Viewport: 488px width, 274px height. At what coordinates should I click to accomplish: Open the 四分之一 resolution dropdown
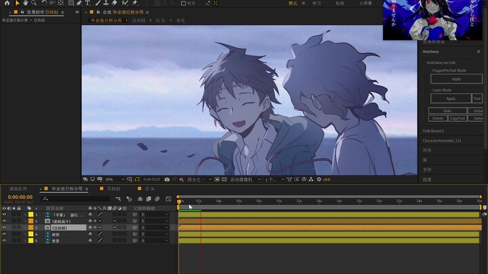[x=199, y=179]
